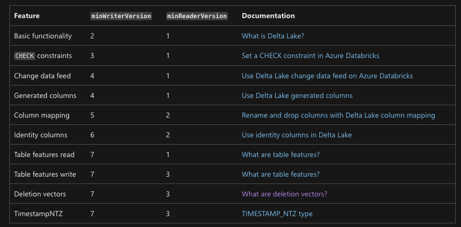Click minReaderVersion value 2 for Identity columns

(x=168, y=135)
